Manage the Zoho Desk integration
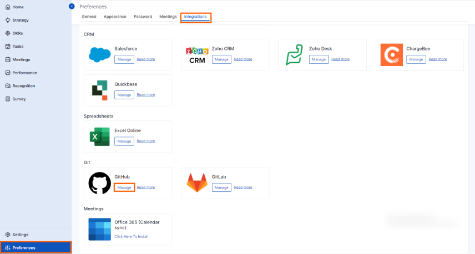 tap(319, 59)
